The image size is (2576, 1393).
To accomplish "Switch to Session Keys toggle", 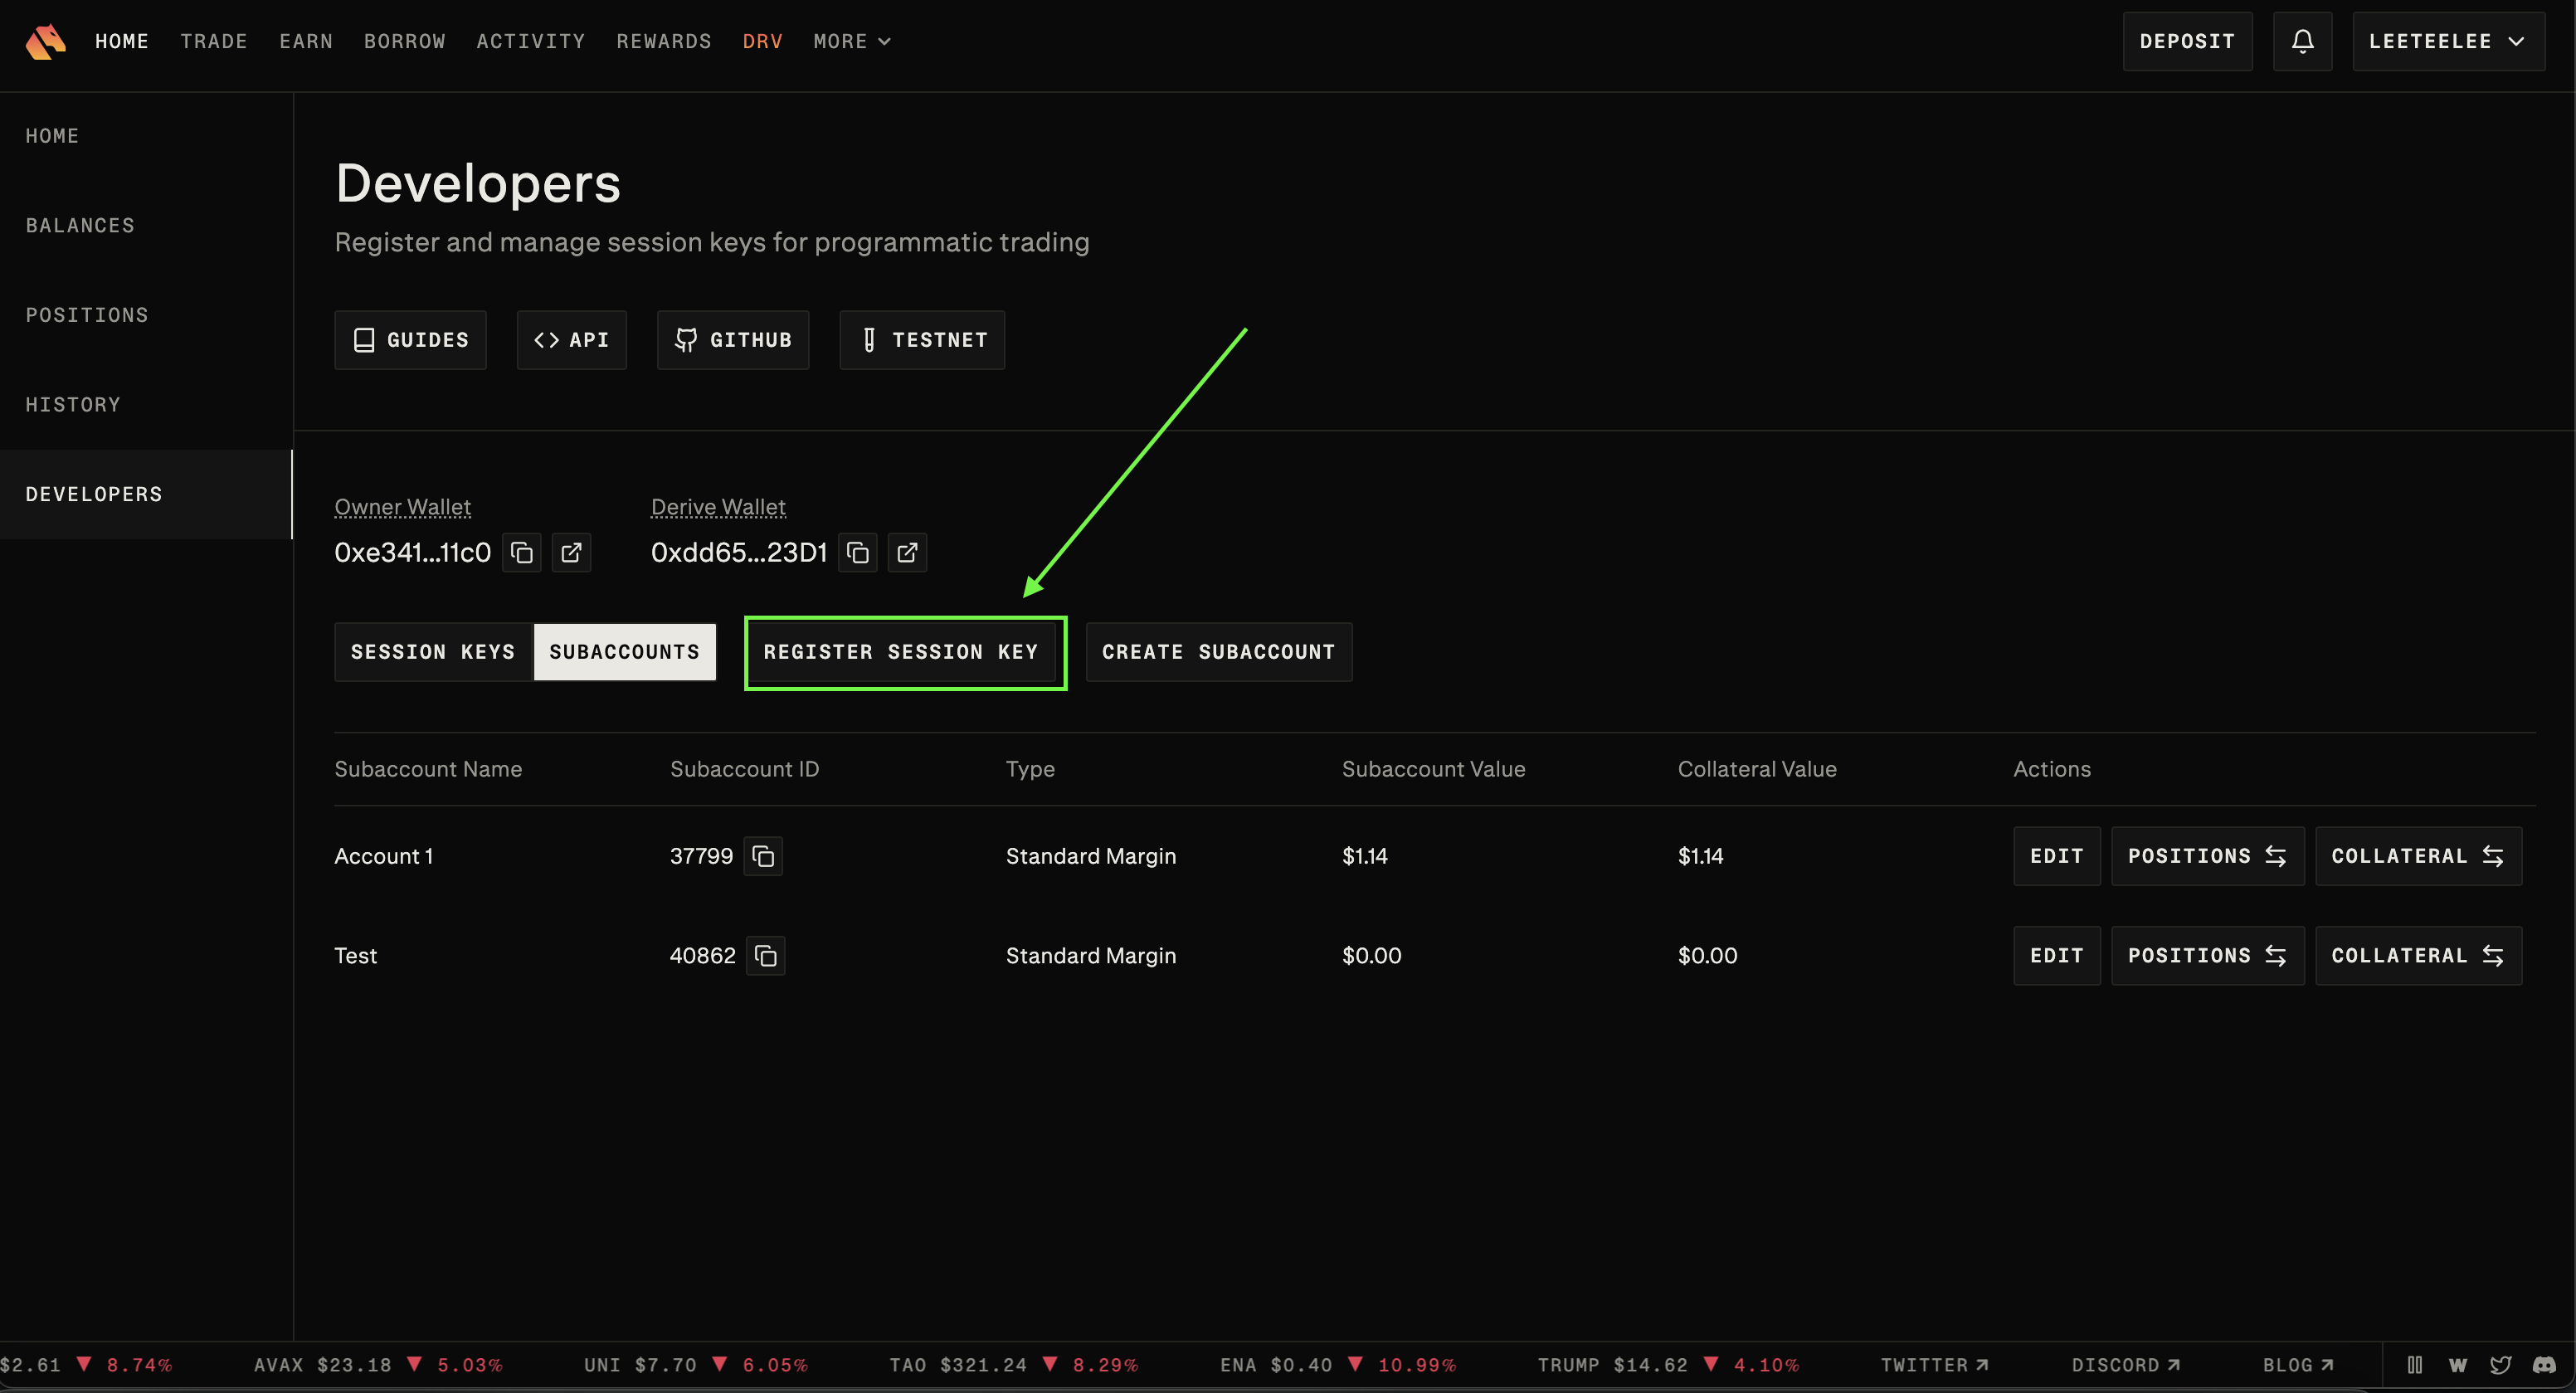I will coord(432,652).
